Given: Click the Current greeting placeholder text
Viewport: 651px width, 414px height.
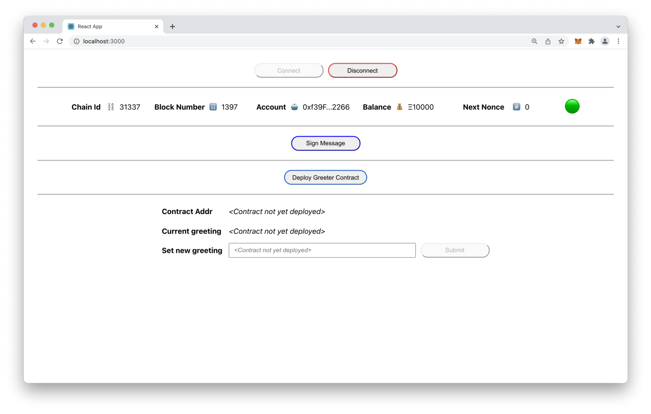Looking at the screenshot, I should 277,232.
